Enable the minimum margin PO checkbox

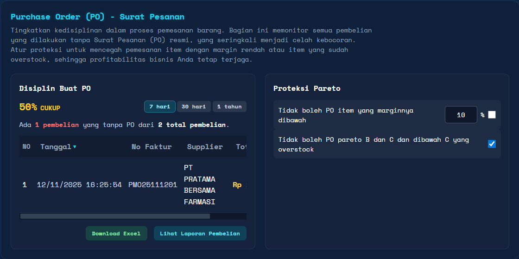(492, 114)
